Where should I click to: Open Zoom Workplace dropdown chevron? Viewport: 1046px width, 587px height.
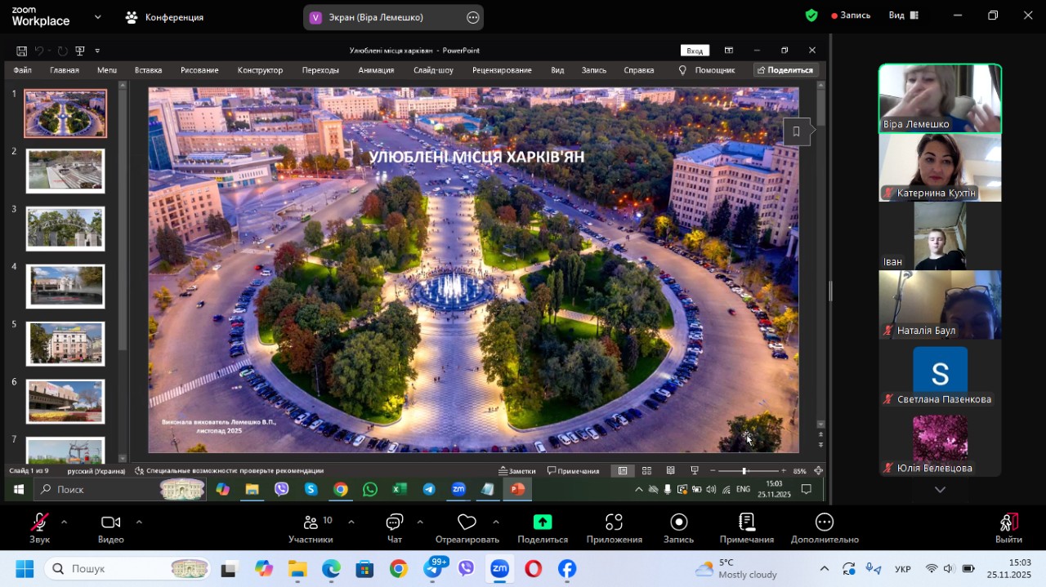click(98, 16)
